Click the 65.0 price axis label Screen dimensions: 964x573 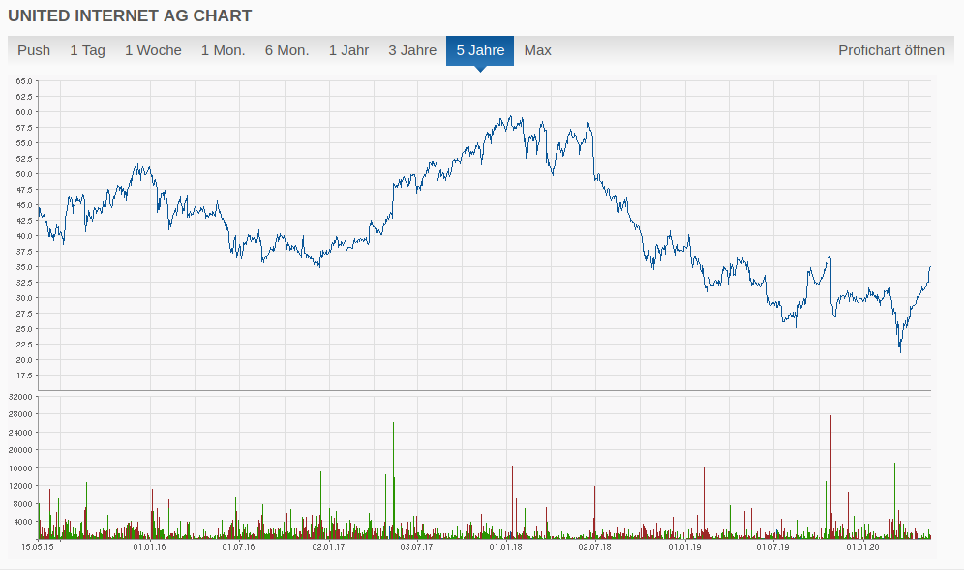(x=24, y=81)
